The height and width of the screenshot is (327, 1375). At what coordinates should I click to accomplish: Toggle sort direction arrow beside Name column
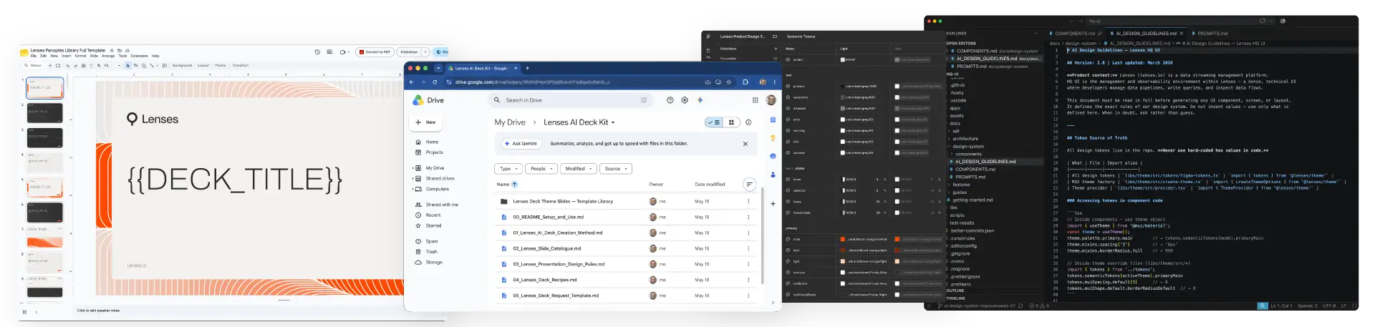pos(514,185)
